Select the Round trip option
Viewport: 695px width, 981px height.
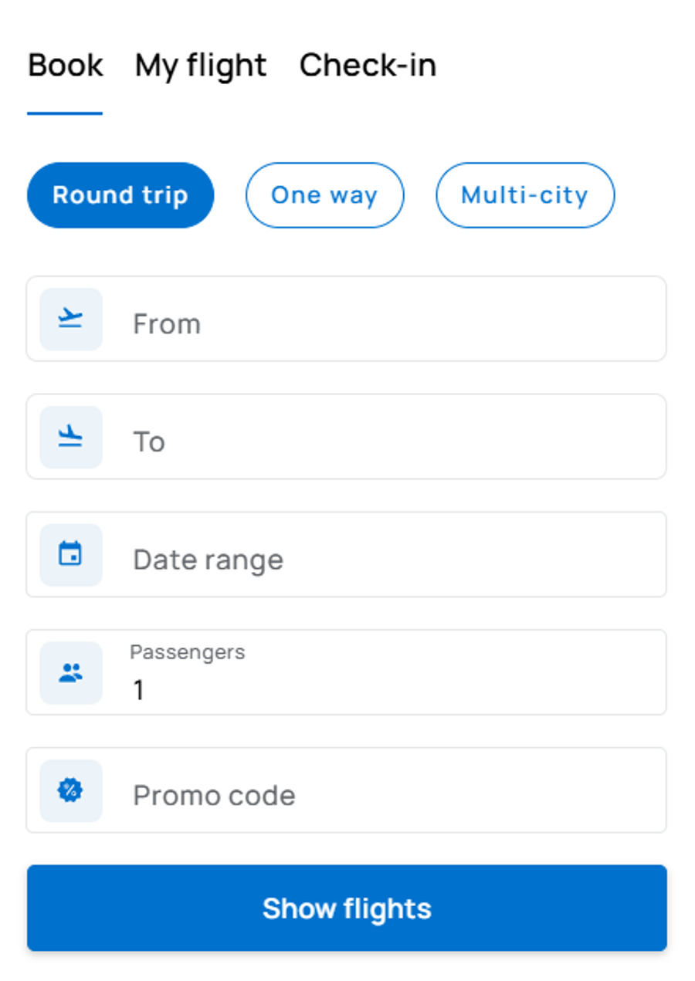pos(120,195)
